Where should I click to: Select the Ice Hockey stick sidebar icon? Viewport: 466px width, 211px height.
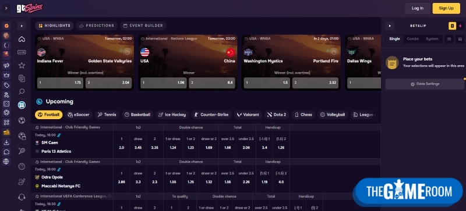point(22,181)
